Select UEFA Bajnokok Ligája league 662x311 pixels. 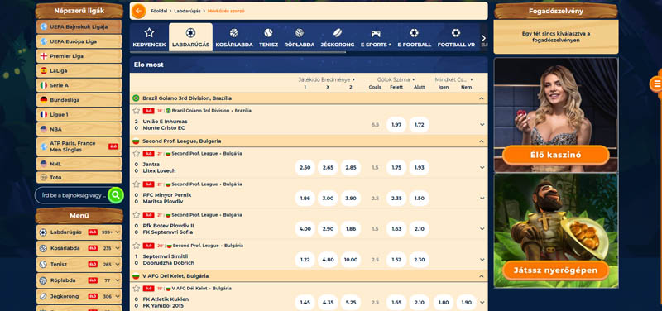tap(79, 26)
